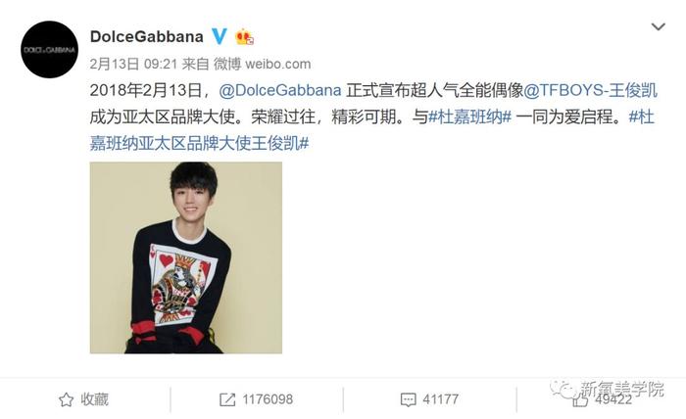Screen dimensions: 686x419
Task: Click the crown membership badge icon
Action: coord(245,37)
